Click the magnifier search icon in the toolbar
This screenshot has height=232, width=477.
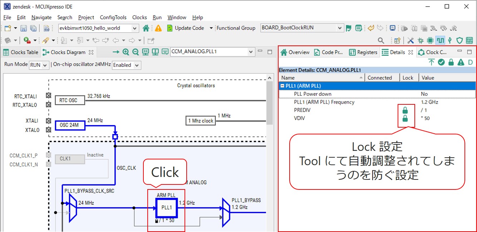[x=381, y=40]
